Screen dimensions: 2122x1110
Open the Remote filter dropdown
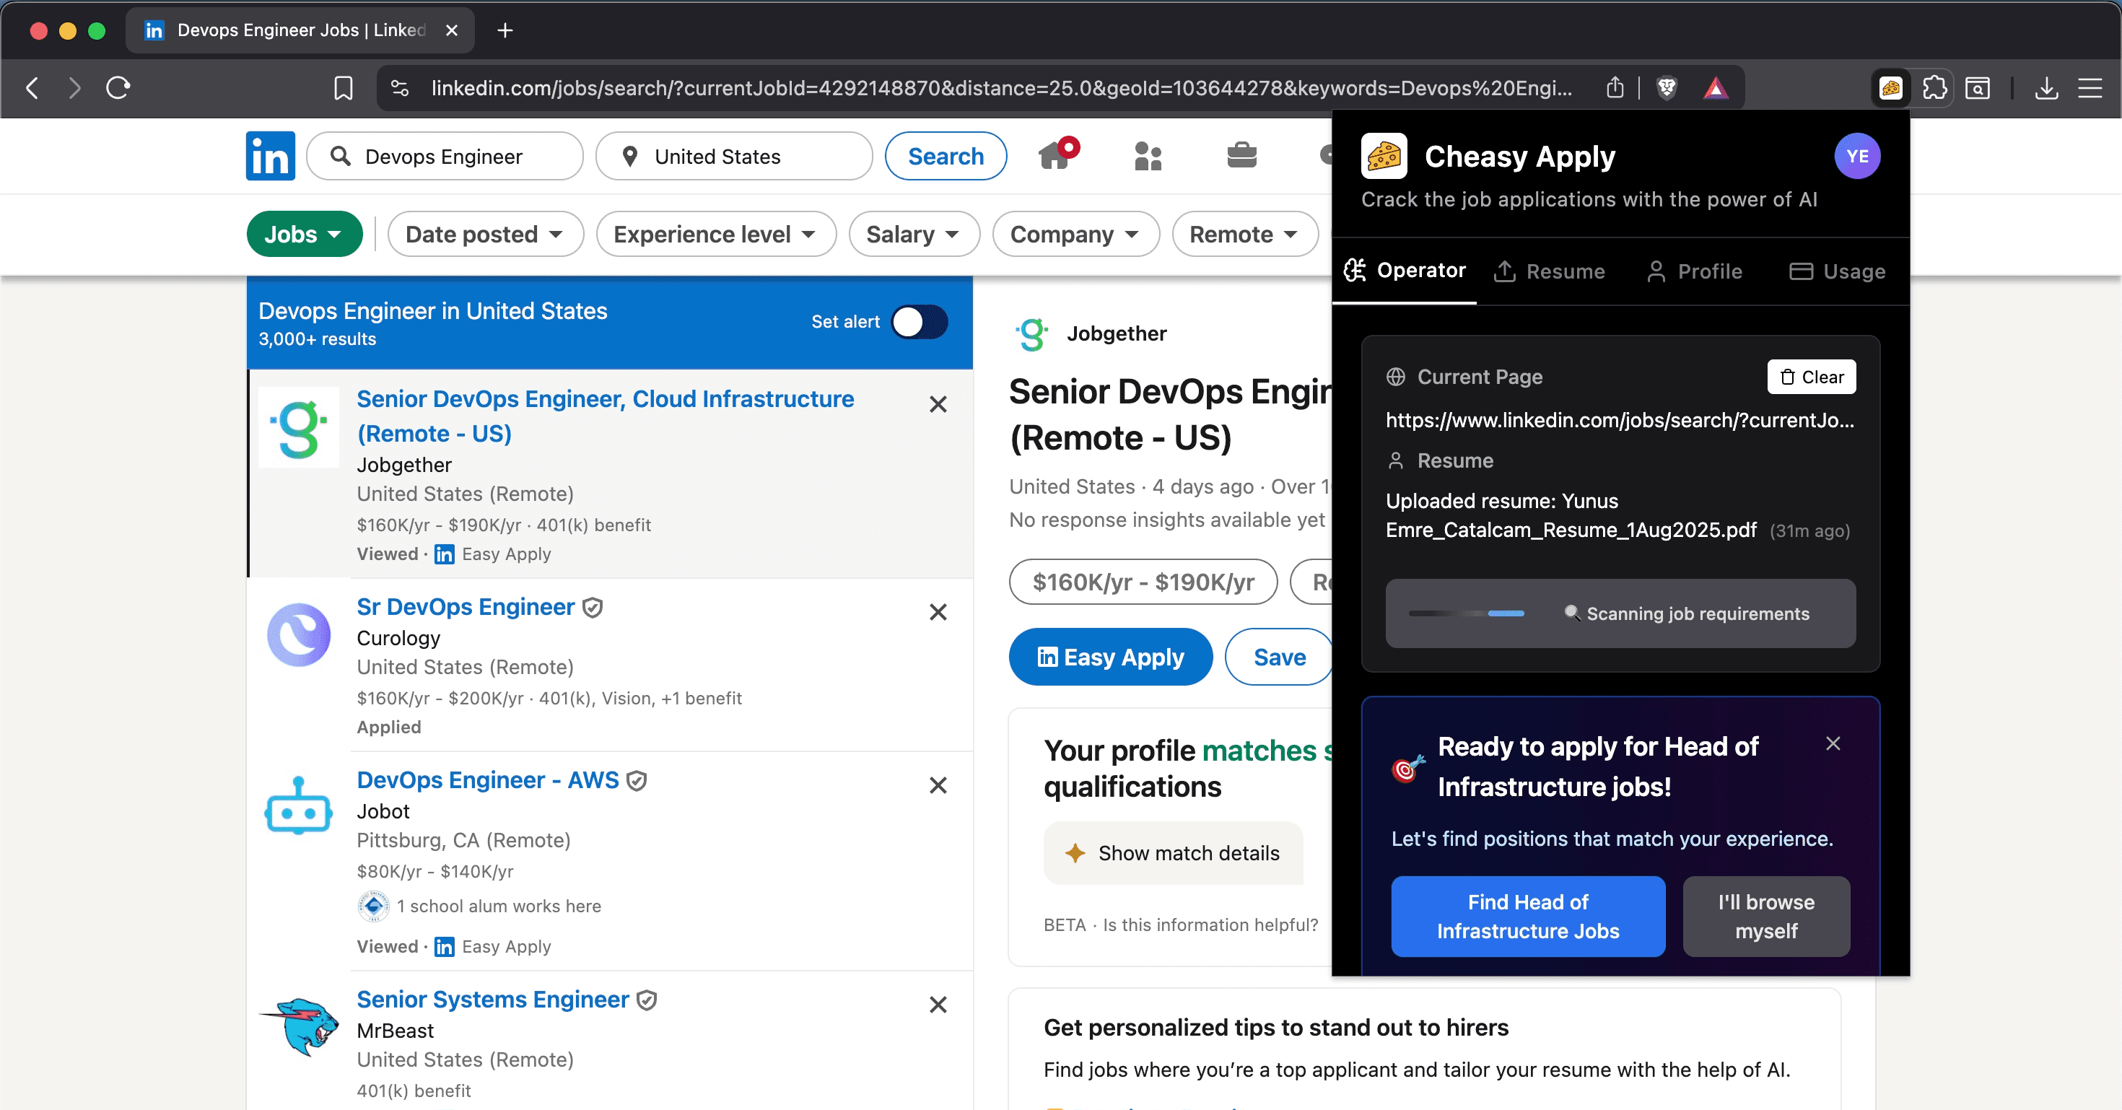tap(1245, 234)
